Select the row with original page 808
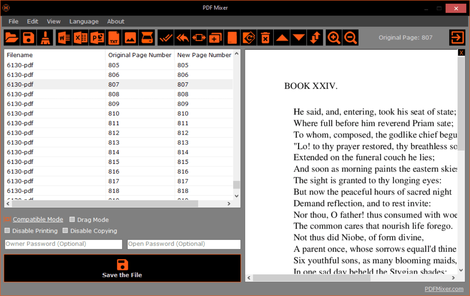470x296 pixels. point(119,94)
